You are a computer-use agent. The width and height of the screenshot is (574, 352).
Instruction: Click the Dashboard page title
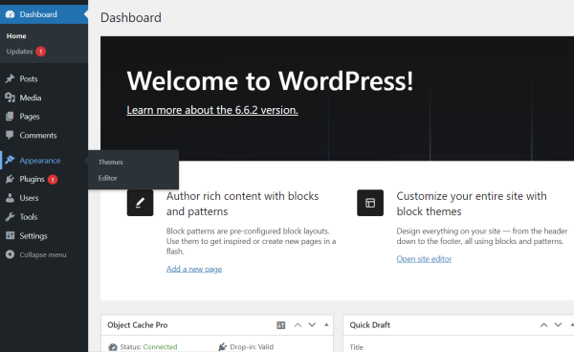(131, 17)
